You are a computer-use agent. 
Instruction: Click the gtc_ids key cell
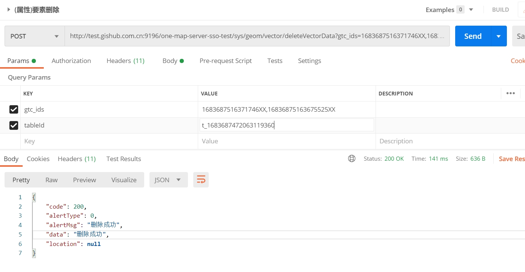pyautogui.click(x=109, y=109)
